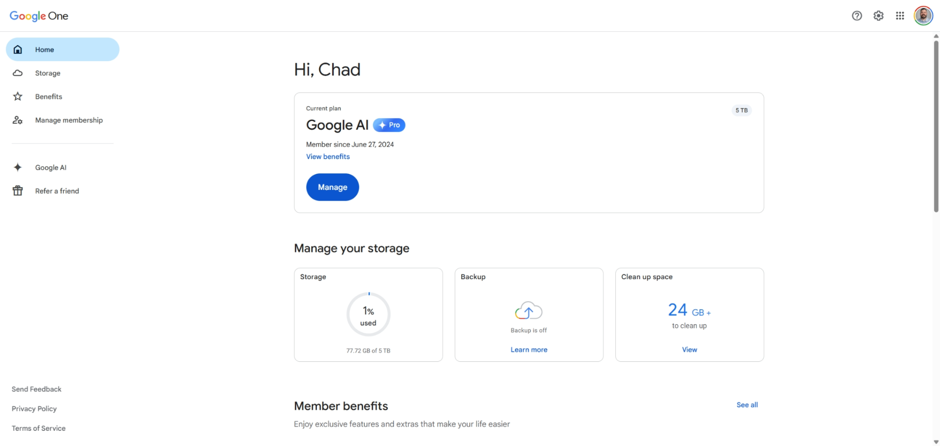Click the 'to clean up' caption

tap(689, 326)
